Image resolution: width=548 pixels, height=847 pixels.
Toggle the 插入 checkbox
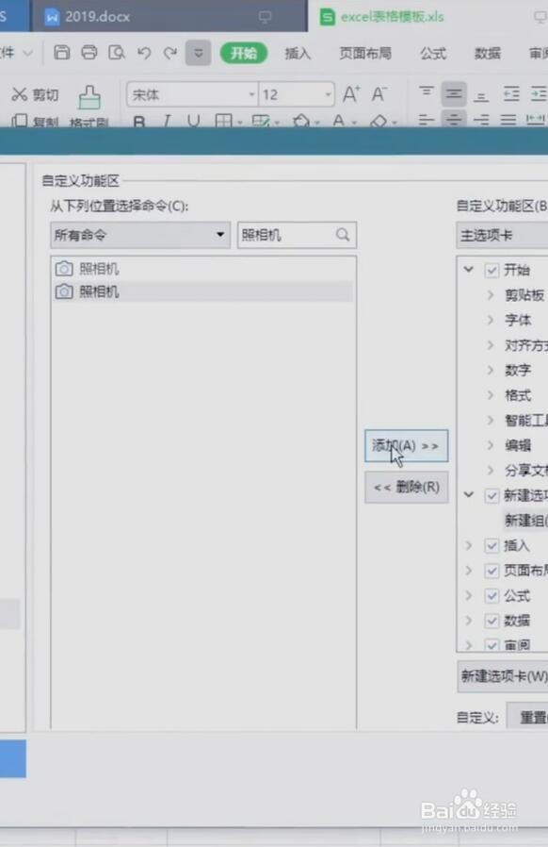tap(492, 545)
